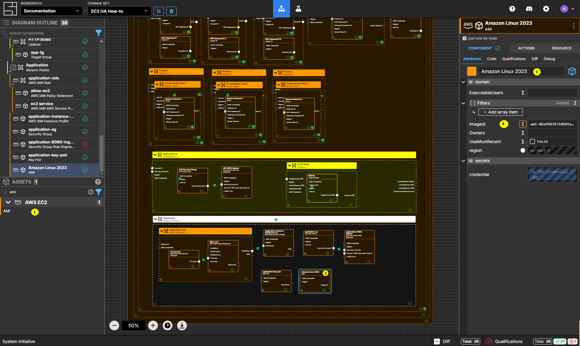Click the UseMostRecent value source icon
580x346 pixels.
[x=523, y=142]
